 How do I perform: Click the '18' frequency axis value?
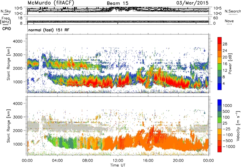pyautogui.click(x=20, y=18)
